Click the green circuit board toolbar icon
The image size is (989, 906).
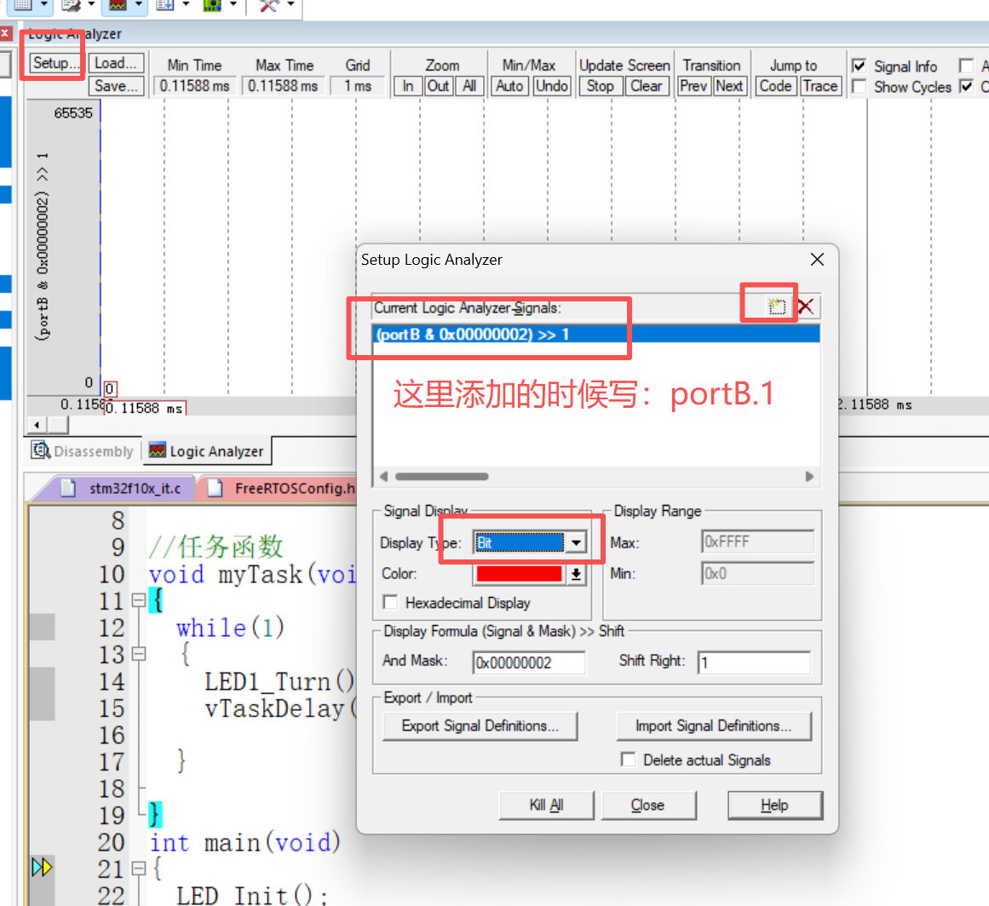(x=211, y=5)
